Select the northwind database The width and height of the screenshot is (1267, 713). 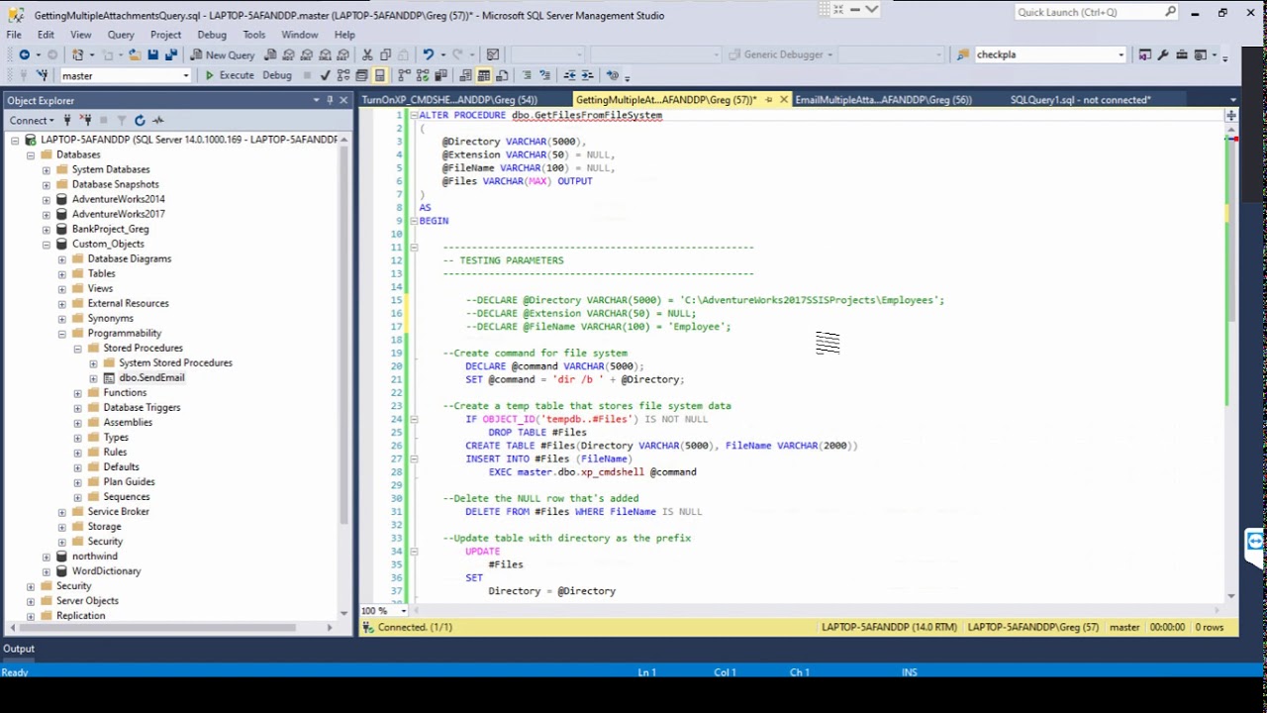pos(94,556)
